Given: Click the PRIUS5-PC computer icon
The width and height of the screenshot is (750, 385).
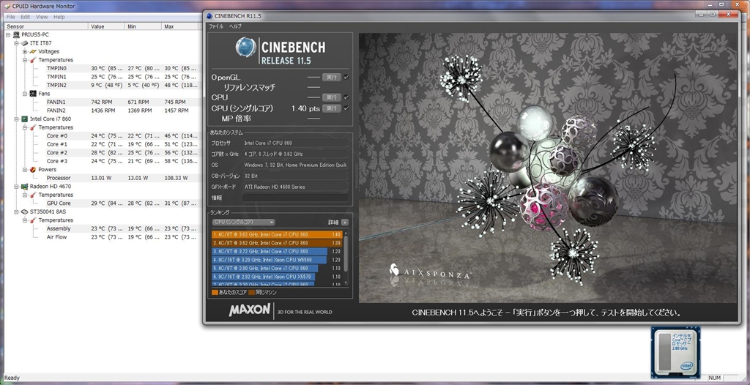Looking at the screenshot, I should point(16,34).
